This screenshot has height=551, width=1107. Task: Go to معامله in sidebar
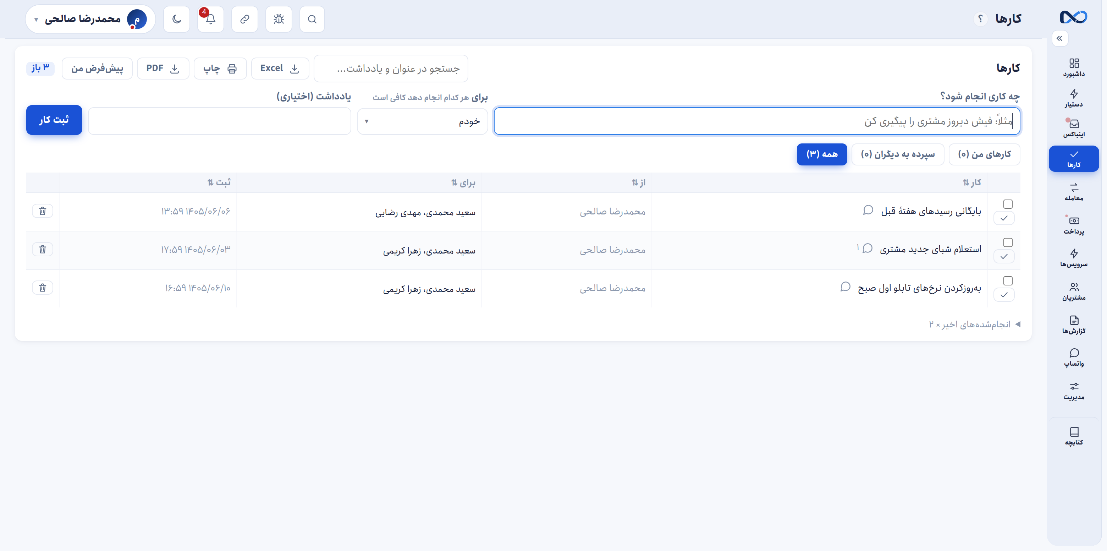(1074, 192)
